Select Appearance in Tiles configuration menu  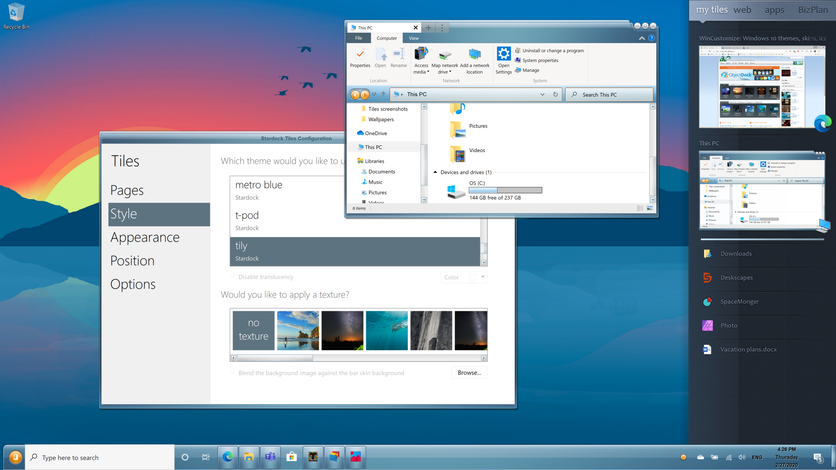click(145, 237)
